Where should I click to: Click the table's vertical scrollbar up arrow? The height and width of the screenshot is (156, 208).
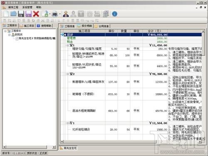click(203, 31)
